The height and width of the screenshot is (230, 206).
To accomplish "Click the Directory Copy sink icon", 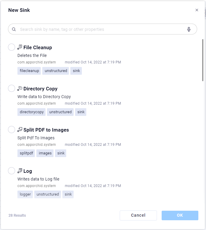I will pyautogui.click(x=20, y=88).
